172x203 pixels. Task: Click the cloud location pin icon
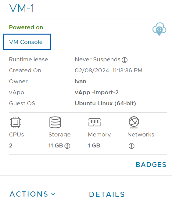pos(159,29)
